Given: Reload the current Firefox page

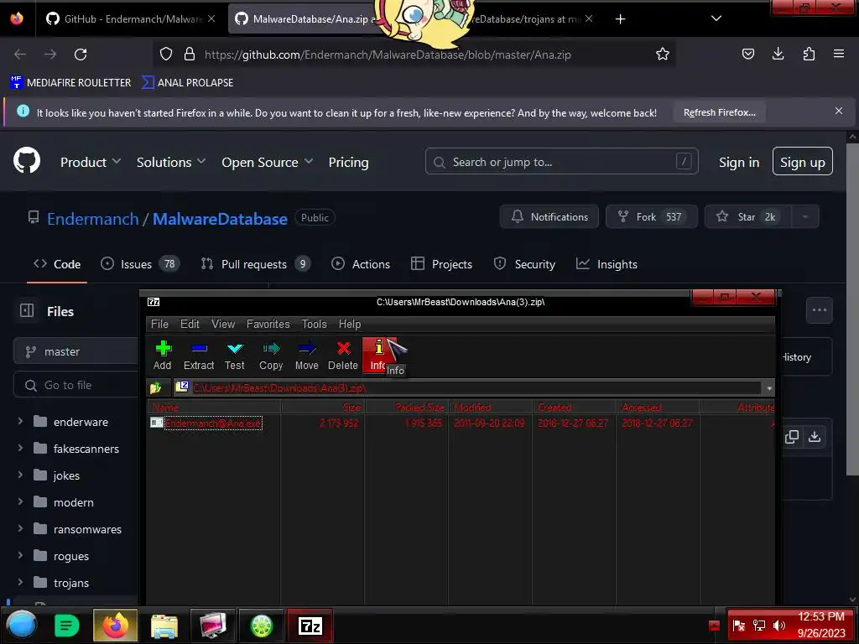Looking at the screenshot, I should click(x=81, y=55).
